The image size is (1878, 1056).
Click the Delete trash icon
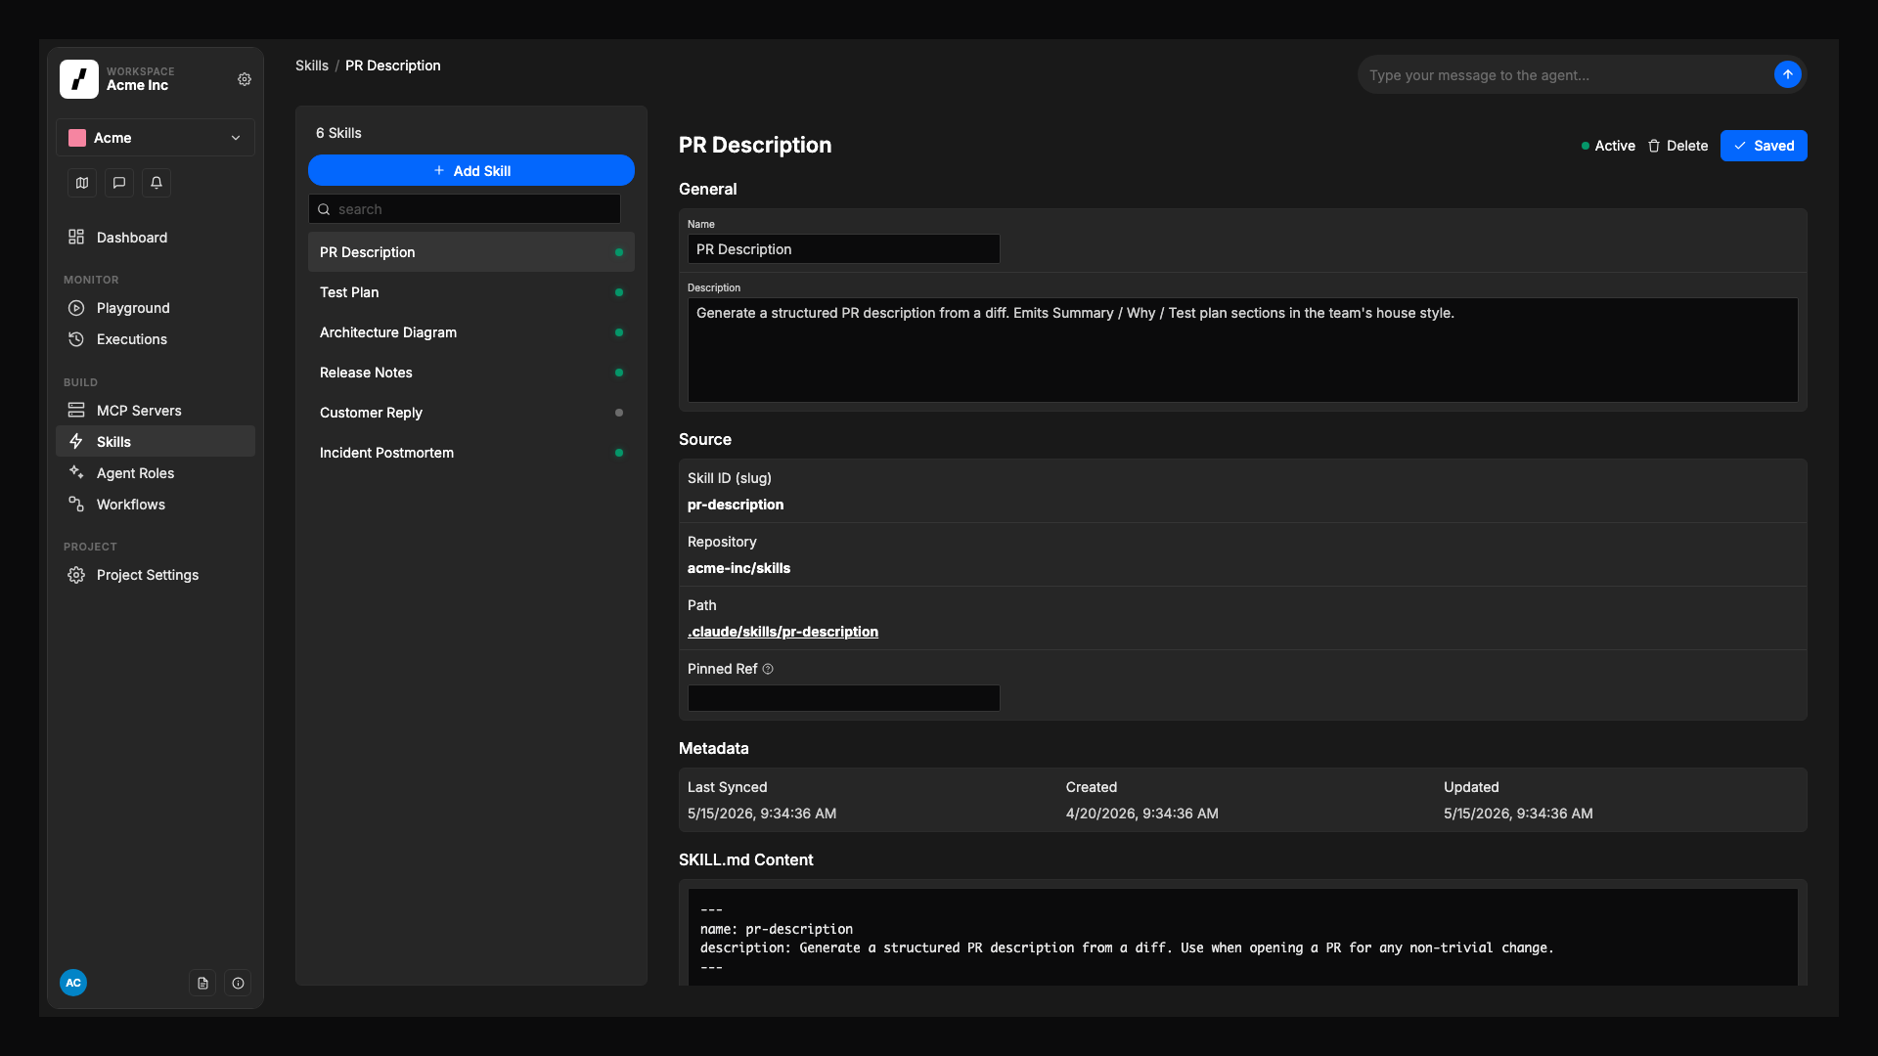tap(1654, 146)
